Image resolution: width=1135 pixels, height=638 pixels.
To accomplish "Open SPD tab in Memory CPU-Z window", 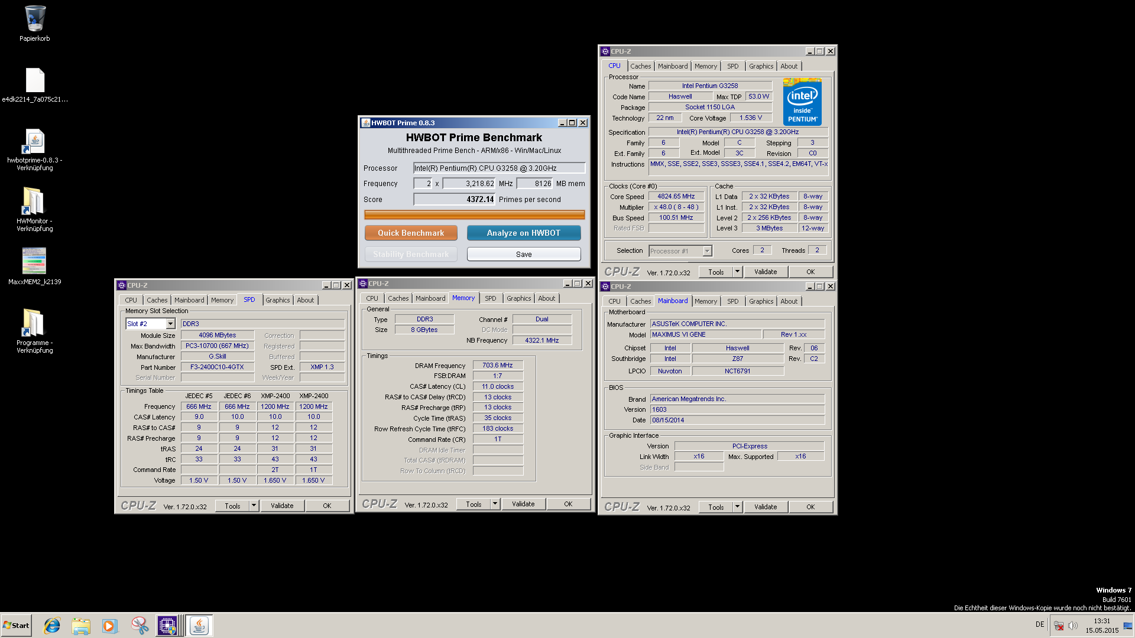I will 491,298.
